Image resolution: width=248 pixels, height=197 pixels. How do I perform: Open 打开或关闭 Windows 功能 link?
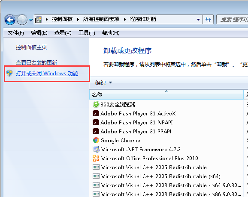47,74
